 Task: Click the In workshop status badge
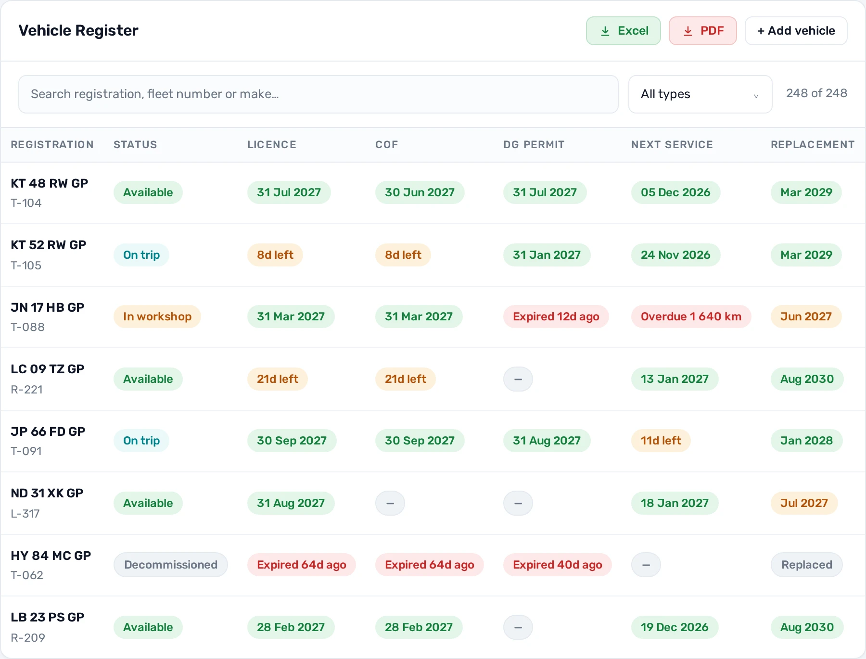point(157,317)
